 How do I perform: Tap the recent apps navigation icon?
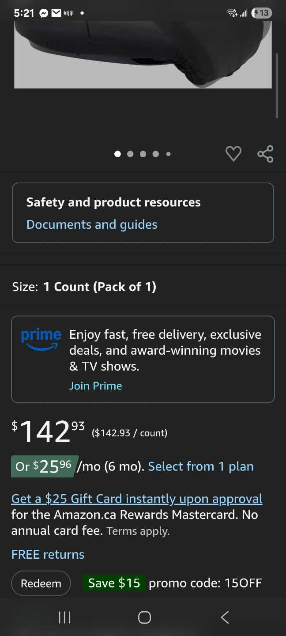(x=64, y=617)
